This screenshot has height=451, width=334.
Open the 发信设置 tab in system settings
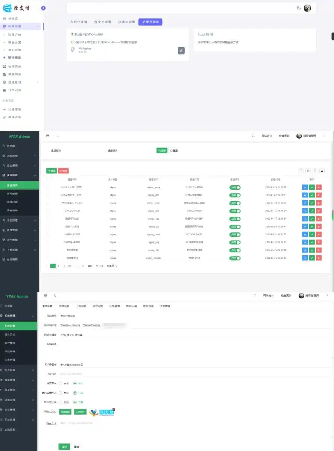[64, 306]
